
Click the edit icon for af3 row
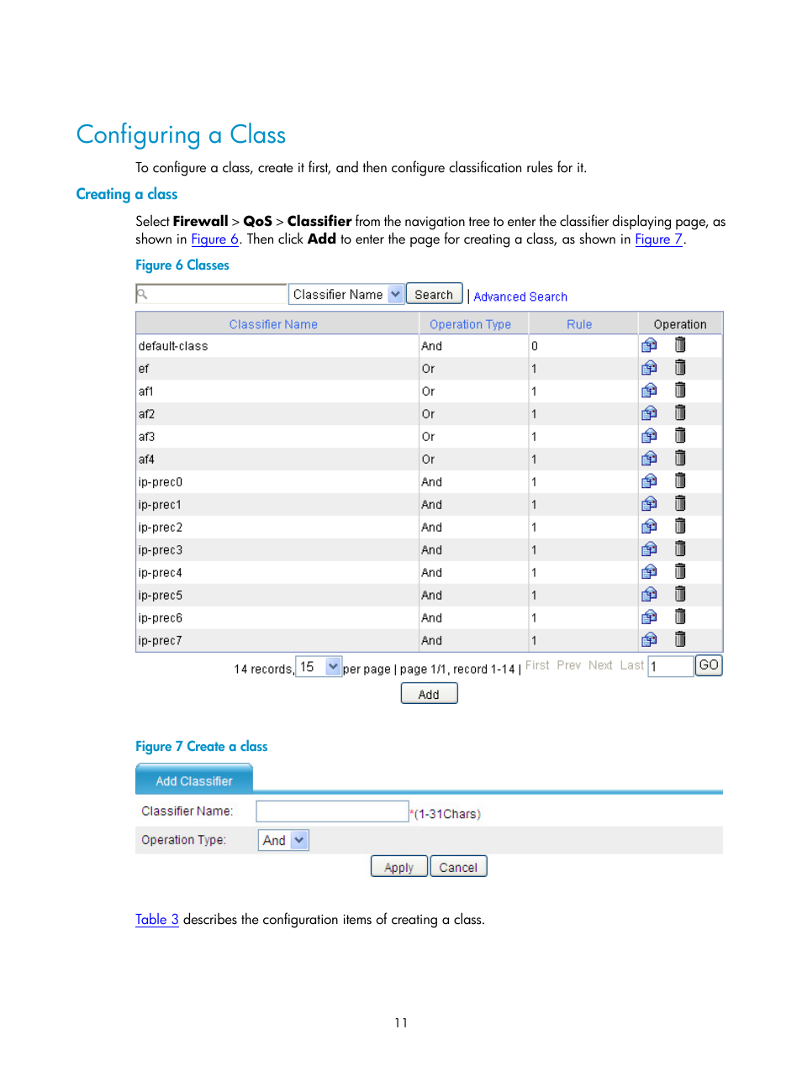tap(649, 436)
